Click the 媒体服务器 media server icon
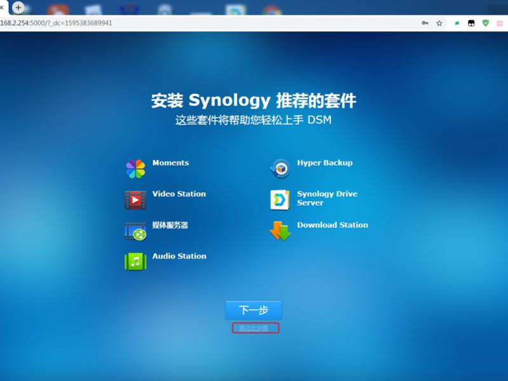Screen dimensions: 508x381 click(135, 231)
